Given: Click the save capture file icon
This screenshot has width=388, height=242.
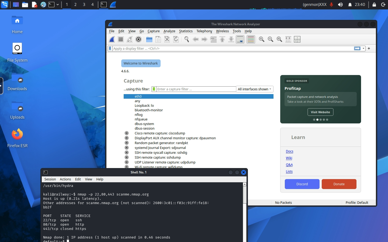Looking at the screenshot, I should [158, 39].
